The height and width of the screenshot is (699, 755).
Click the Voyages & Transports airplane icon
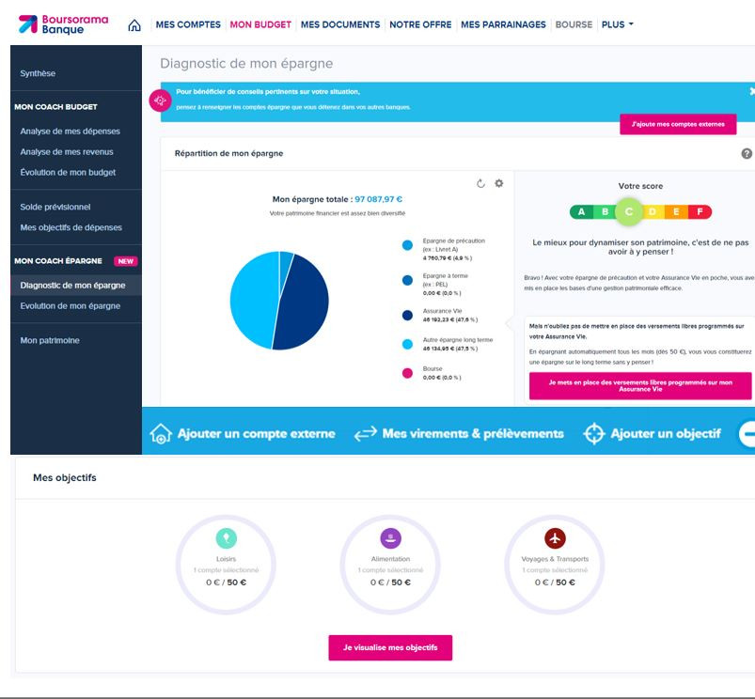click(555, 537)
